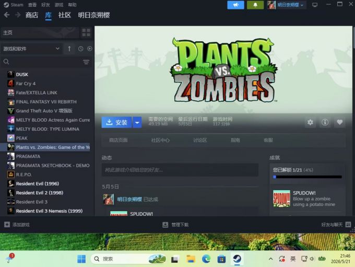
Task: Open Manage Downloads icon
Action: pos(165,225)
